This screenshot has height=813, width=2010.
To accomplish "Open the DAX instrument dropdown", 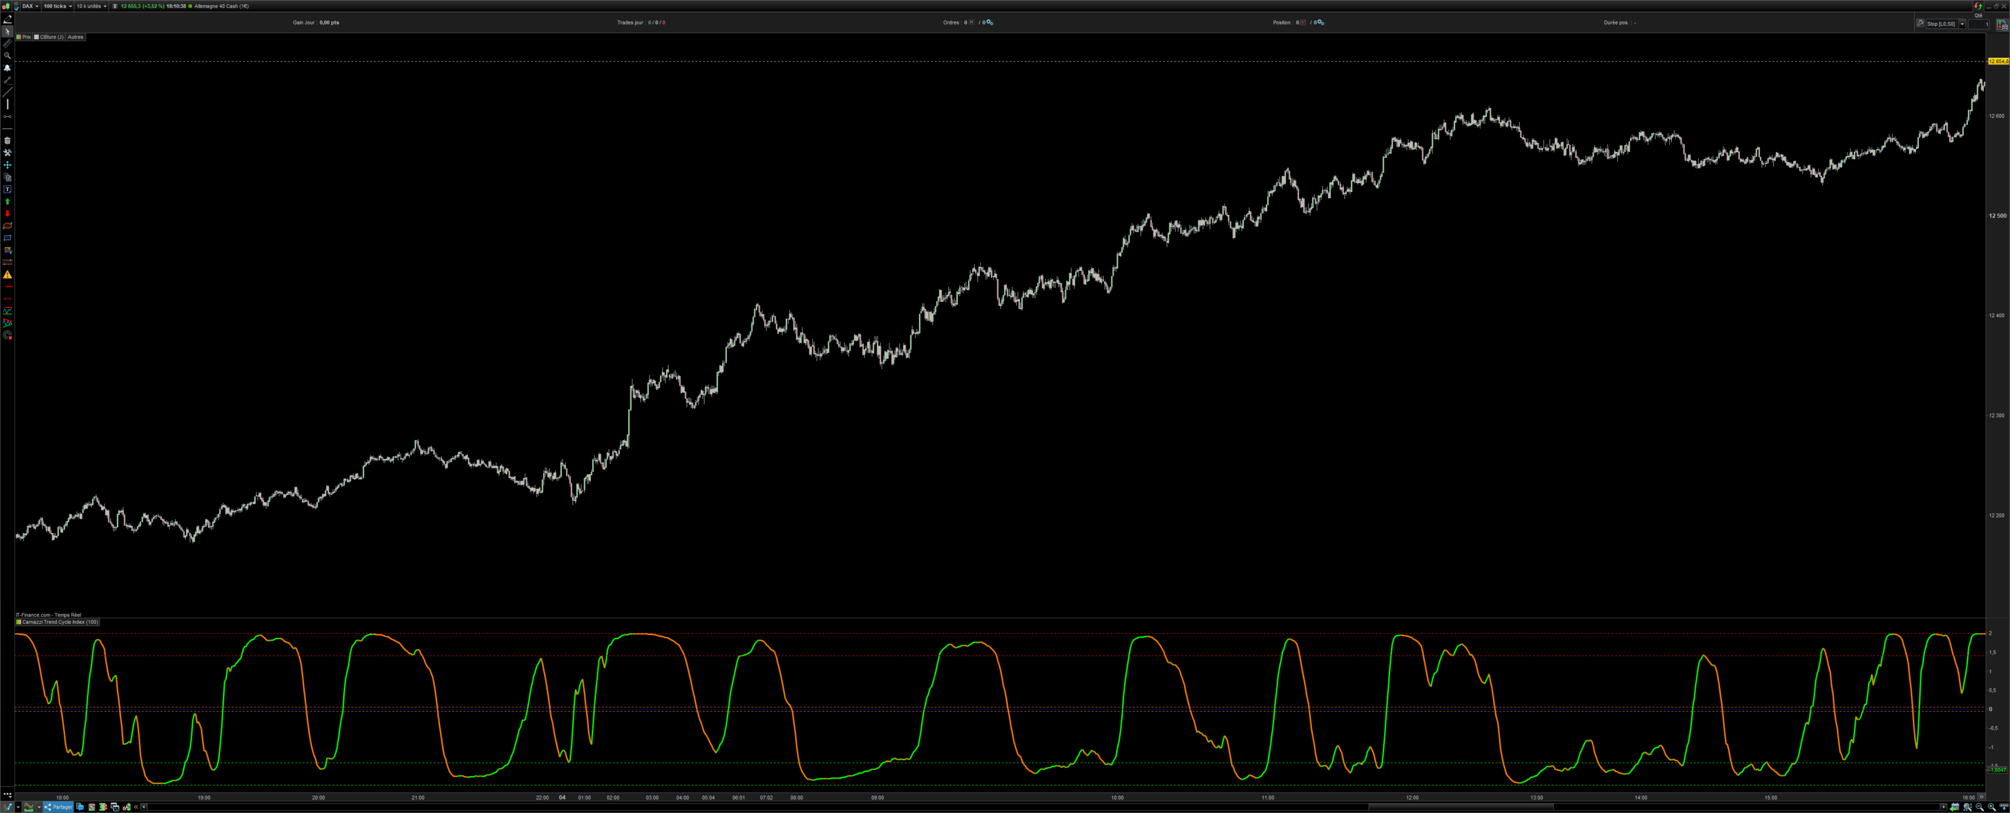I will click(x=30, y=6).
